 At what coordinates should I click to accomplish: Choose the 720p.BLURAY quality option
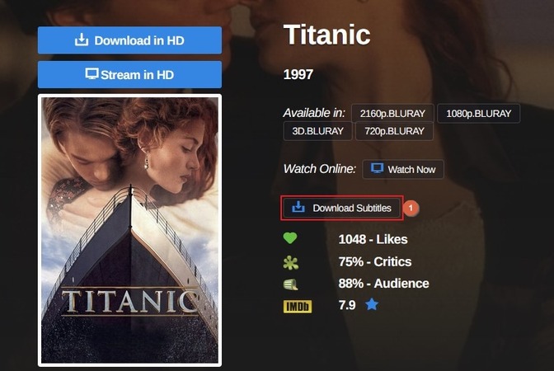[394, 131]
